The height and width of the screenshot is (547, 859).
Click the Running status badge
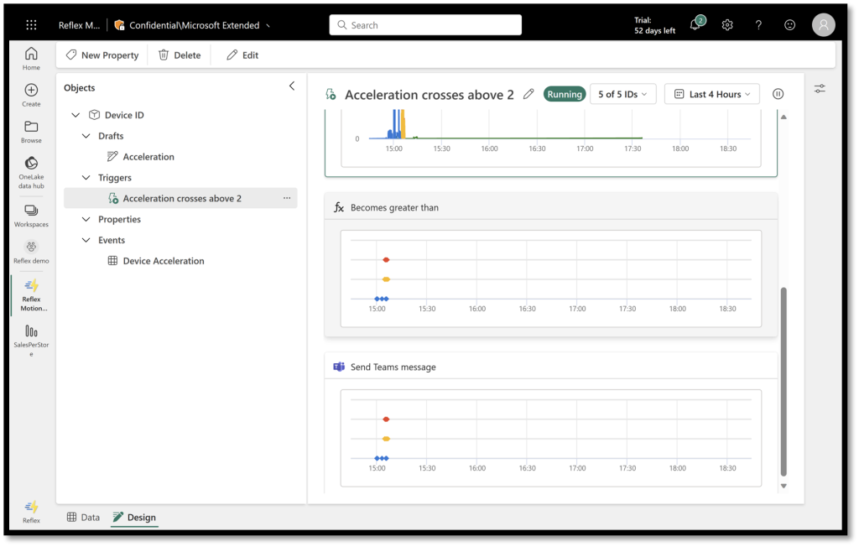pos(565,94)
